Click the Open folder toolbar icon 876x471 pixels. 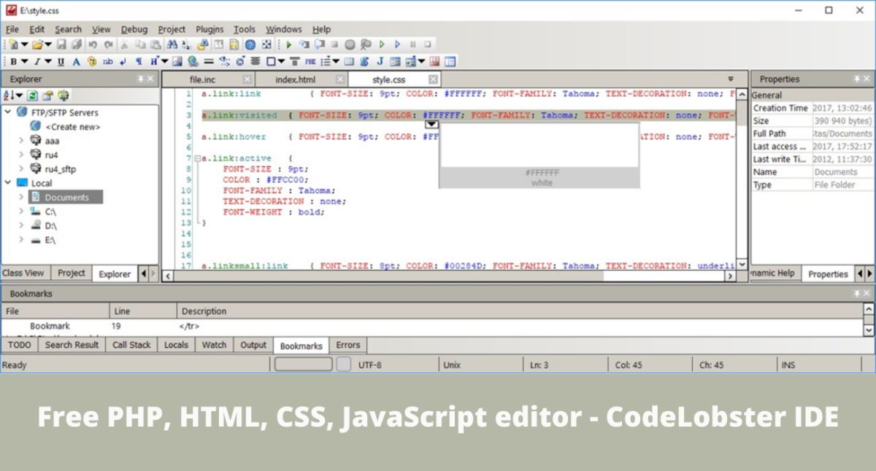pos(37,44)
